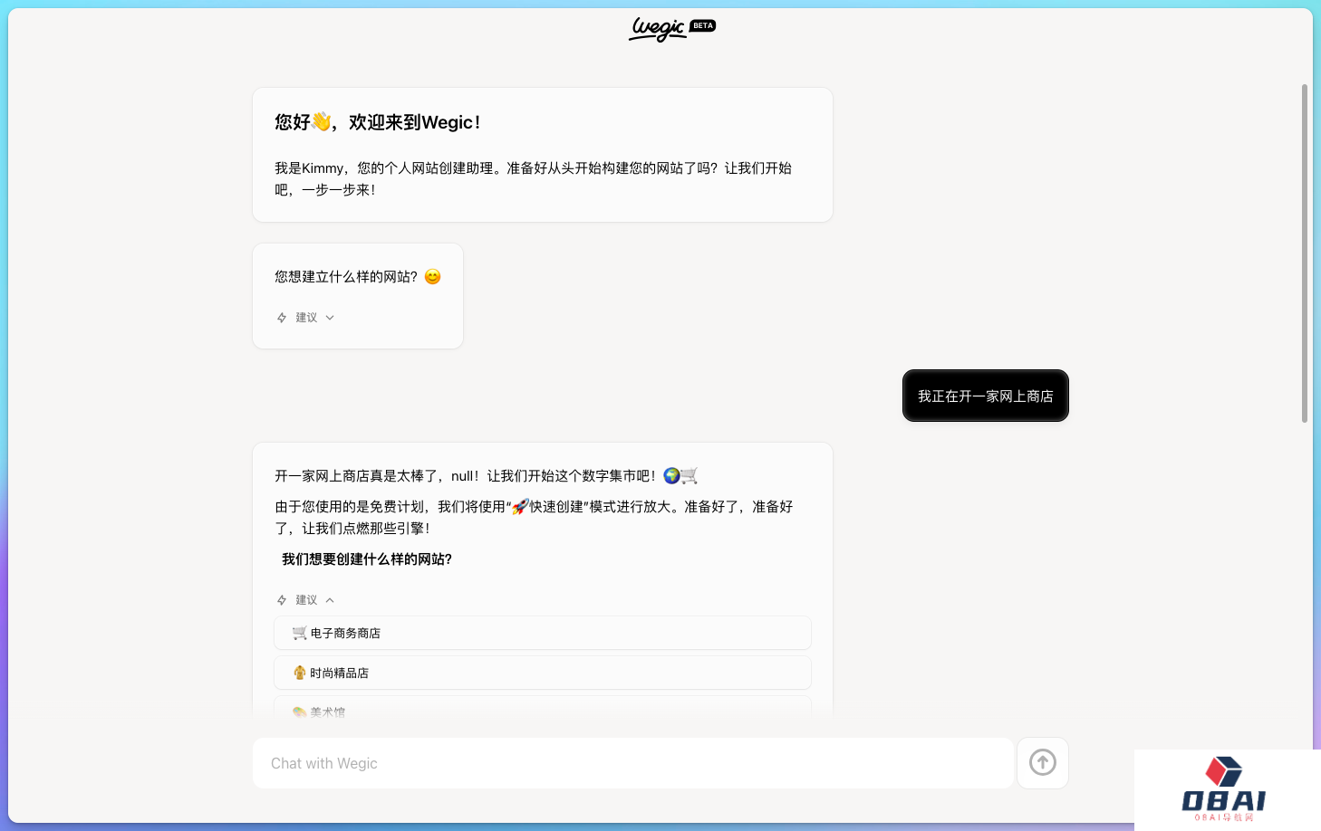Click the person icon in 时尚精品店
This screenshot has width=1321, height=831.
tap(300, 673)
